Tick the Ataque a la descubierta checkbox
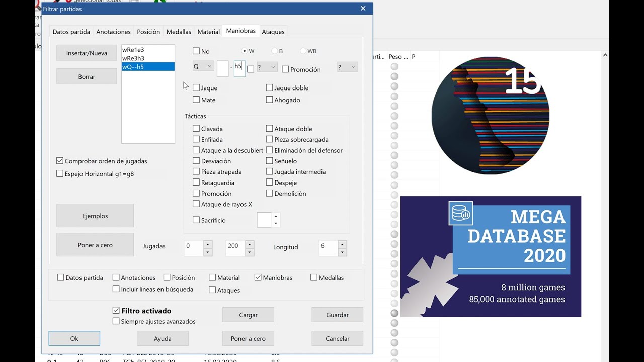This screenshot has width=644, height=362. (196, 150)
